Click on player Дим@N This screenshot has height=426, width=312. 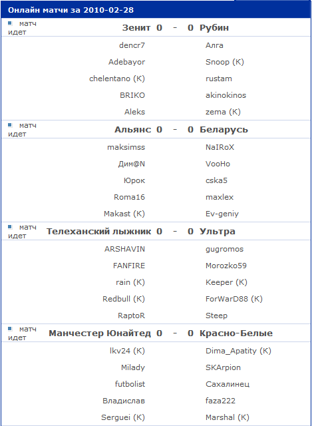coord(132,164)
